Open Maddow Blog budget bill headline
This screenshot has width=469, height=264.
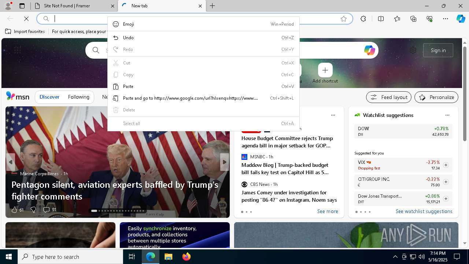pos(285,169)
